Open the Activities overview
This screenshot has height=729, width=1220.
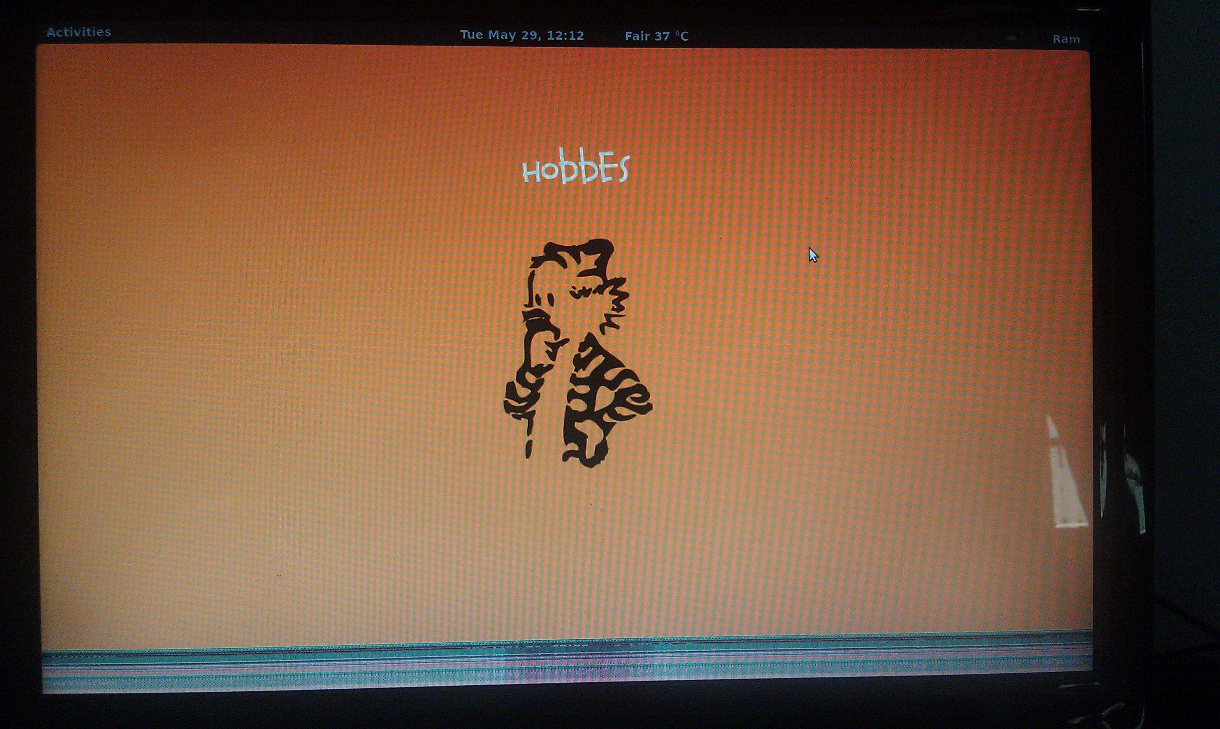[78, 32]
